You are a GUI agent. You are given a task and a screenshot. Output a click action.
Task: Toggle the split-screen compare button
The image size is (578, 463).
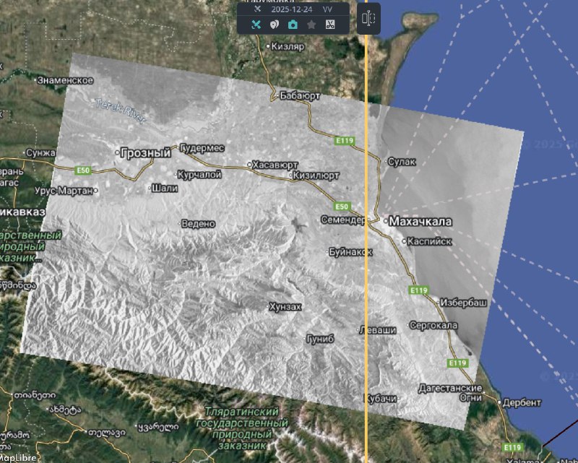tap(368, 18)
